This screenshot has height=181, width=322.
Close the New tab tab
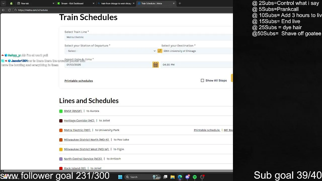tap(54, 4)
